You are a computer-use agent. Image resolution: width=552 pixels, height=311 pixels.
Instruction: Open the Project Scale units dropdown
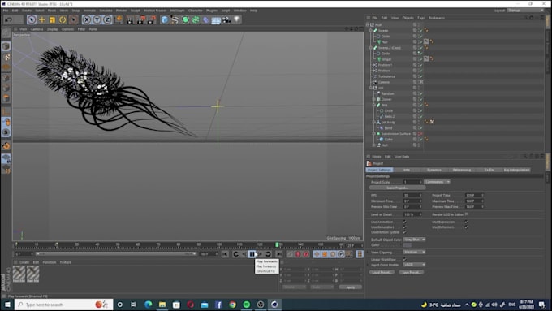pos(437,182)
